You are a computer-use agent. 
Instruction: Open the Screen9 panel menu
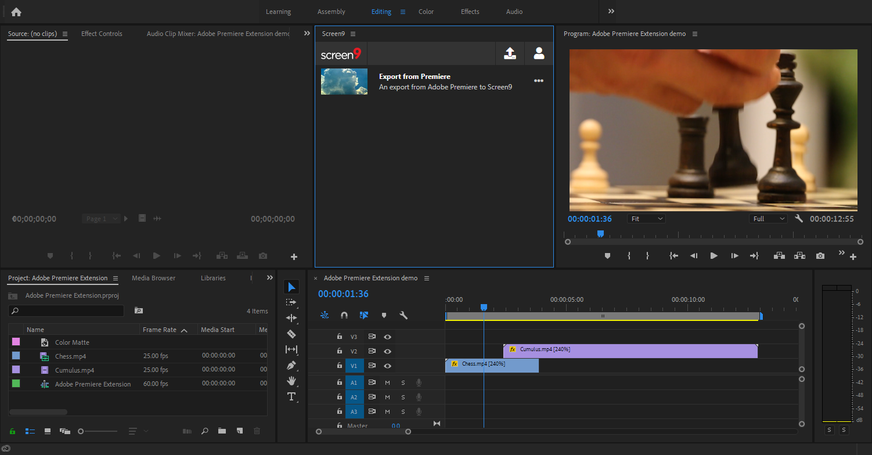(x=353, y=34)
